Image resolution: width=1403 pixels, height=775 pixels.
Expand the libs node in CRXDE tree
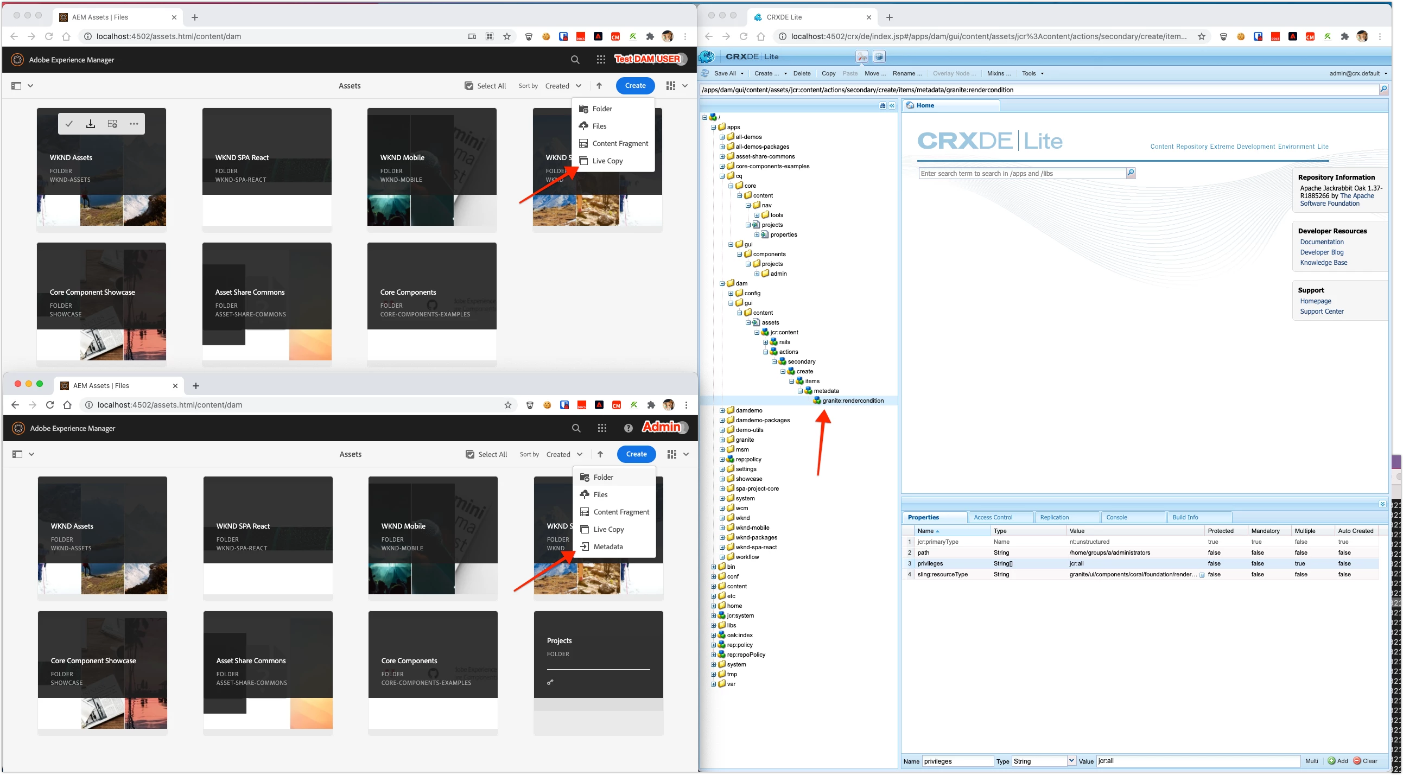pyautogui.click(x=714, y=625)
